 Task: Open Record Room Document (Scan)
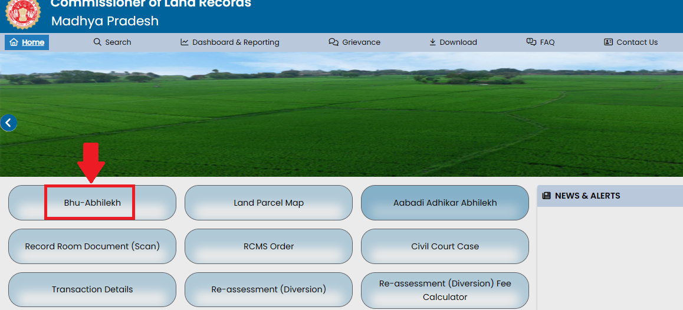coord(92,246)
